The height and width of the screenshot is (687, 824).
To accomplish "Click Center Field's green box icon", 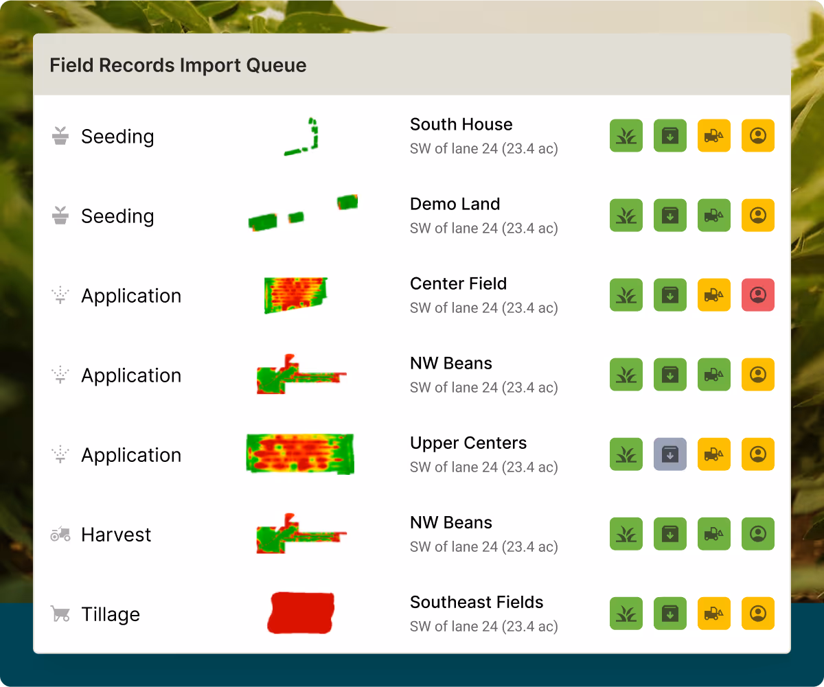I will coord(670,295).
